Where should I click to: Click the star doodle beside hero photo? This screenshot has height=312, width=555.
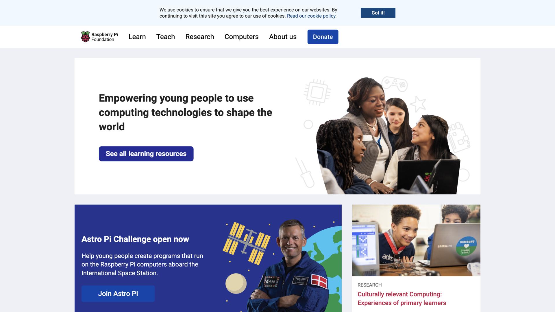418,104
